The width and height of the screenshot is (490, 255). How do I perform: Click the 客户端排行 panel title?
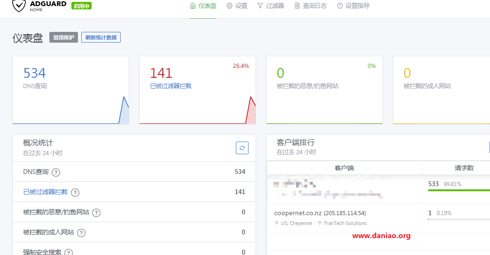click(x=296, y=142)
